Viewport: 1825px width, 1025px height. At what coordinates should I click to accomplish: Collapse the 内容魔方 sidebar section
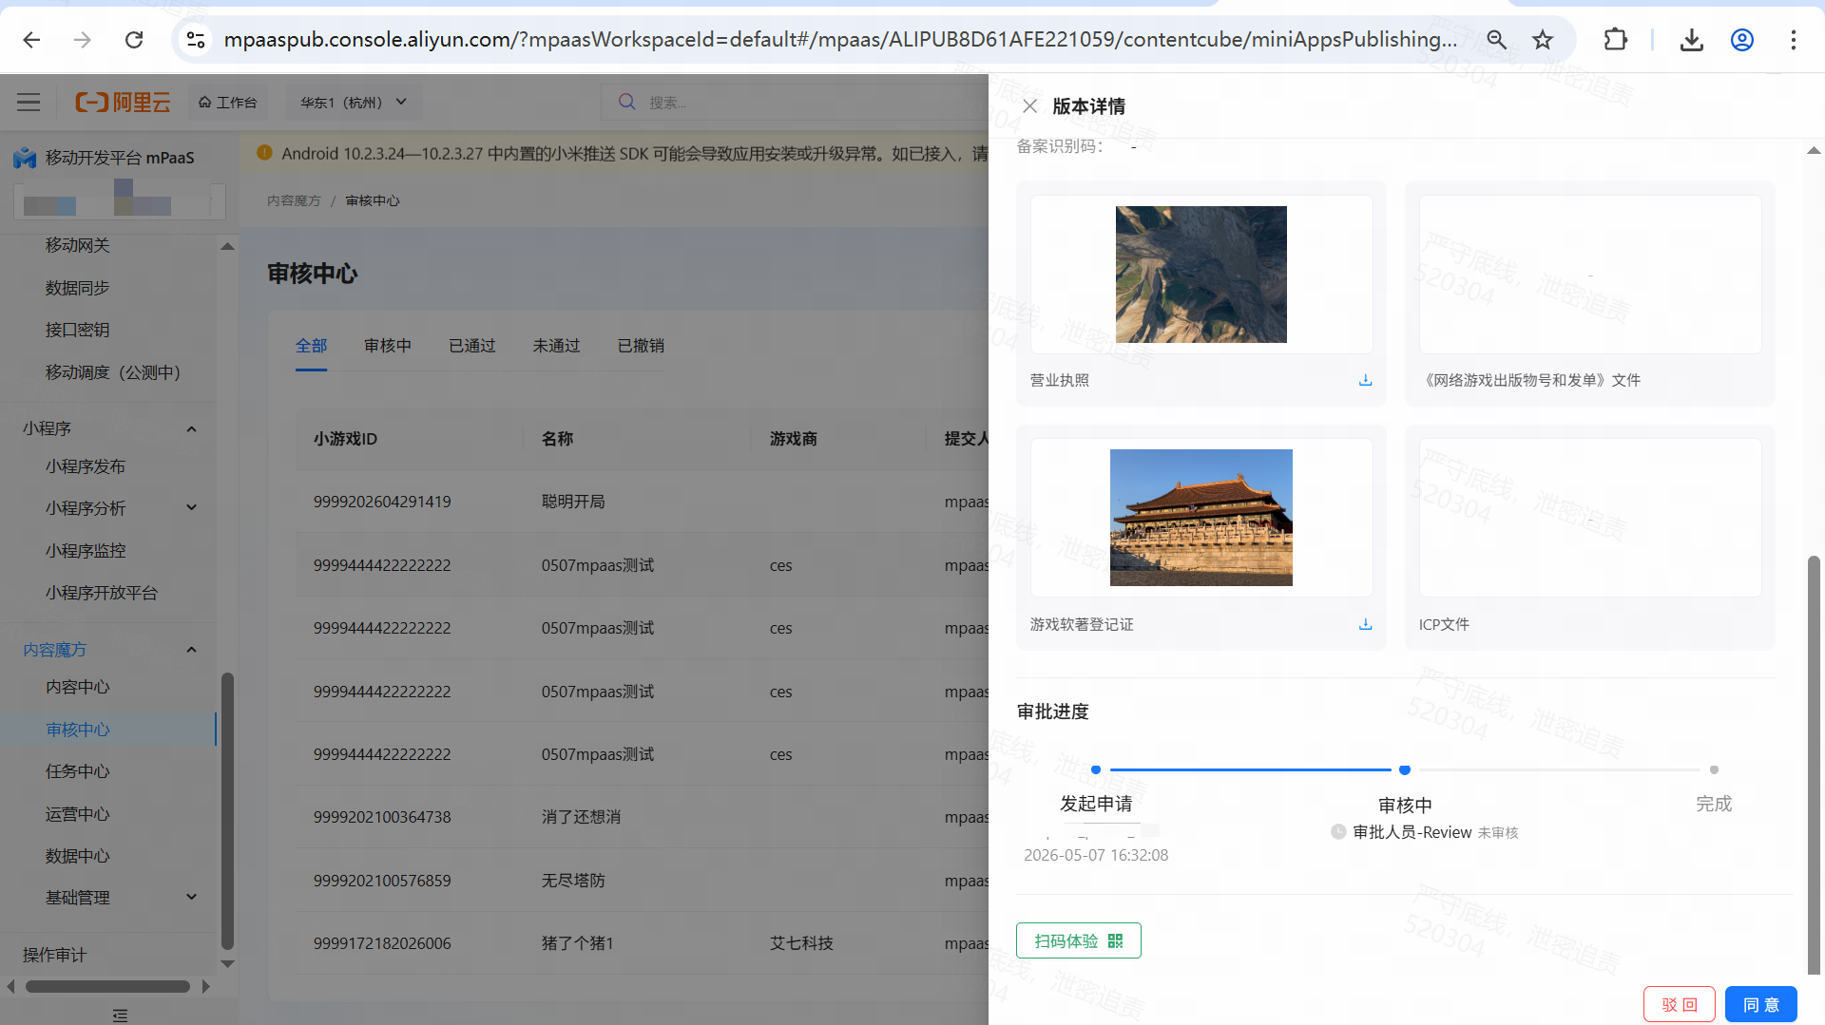(x=191, y=650)
